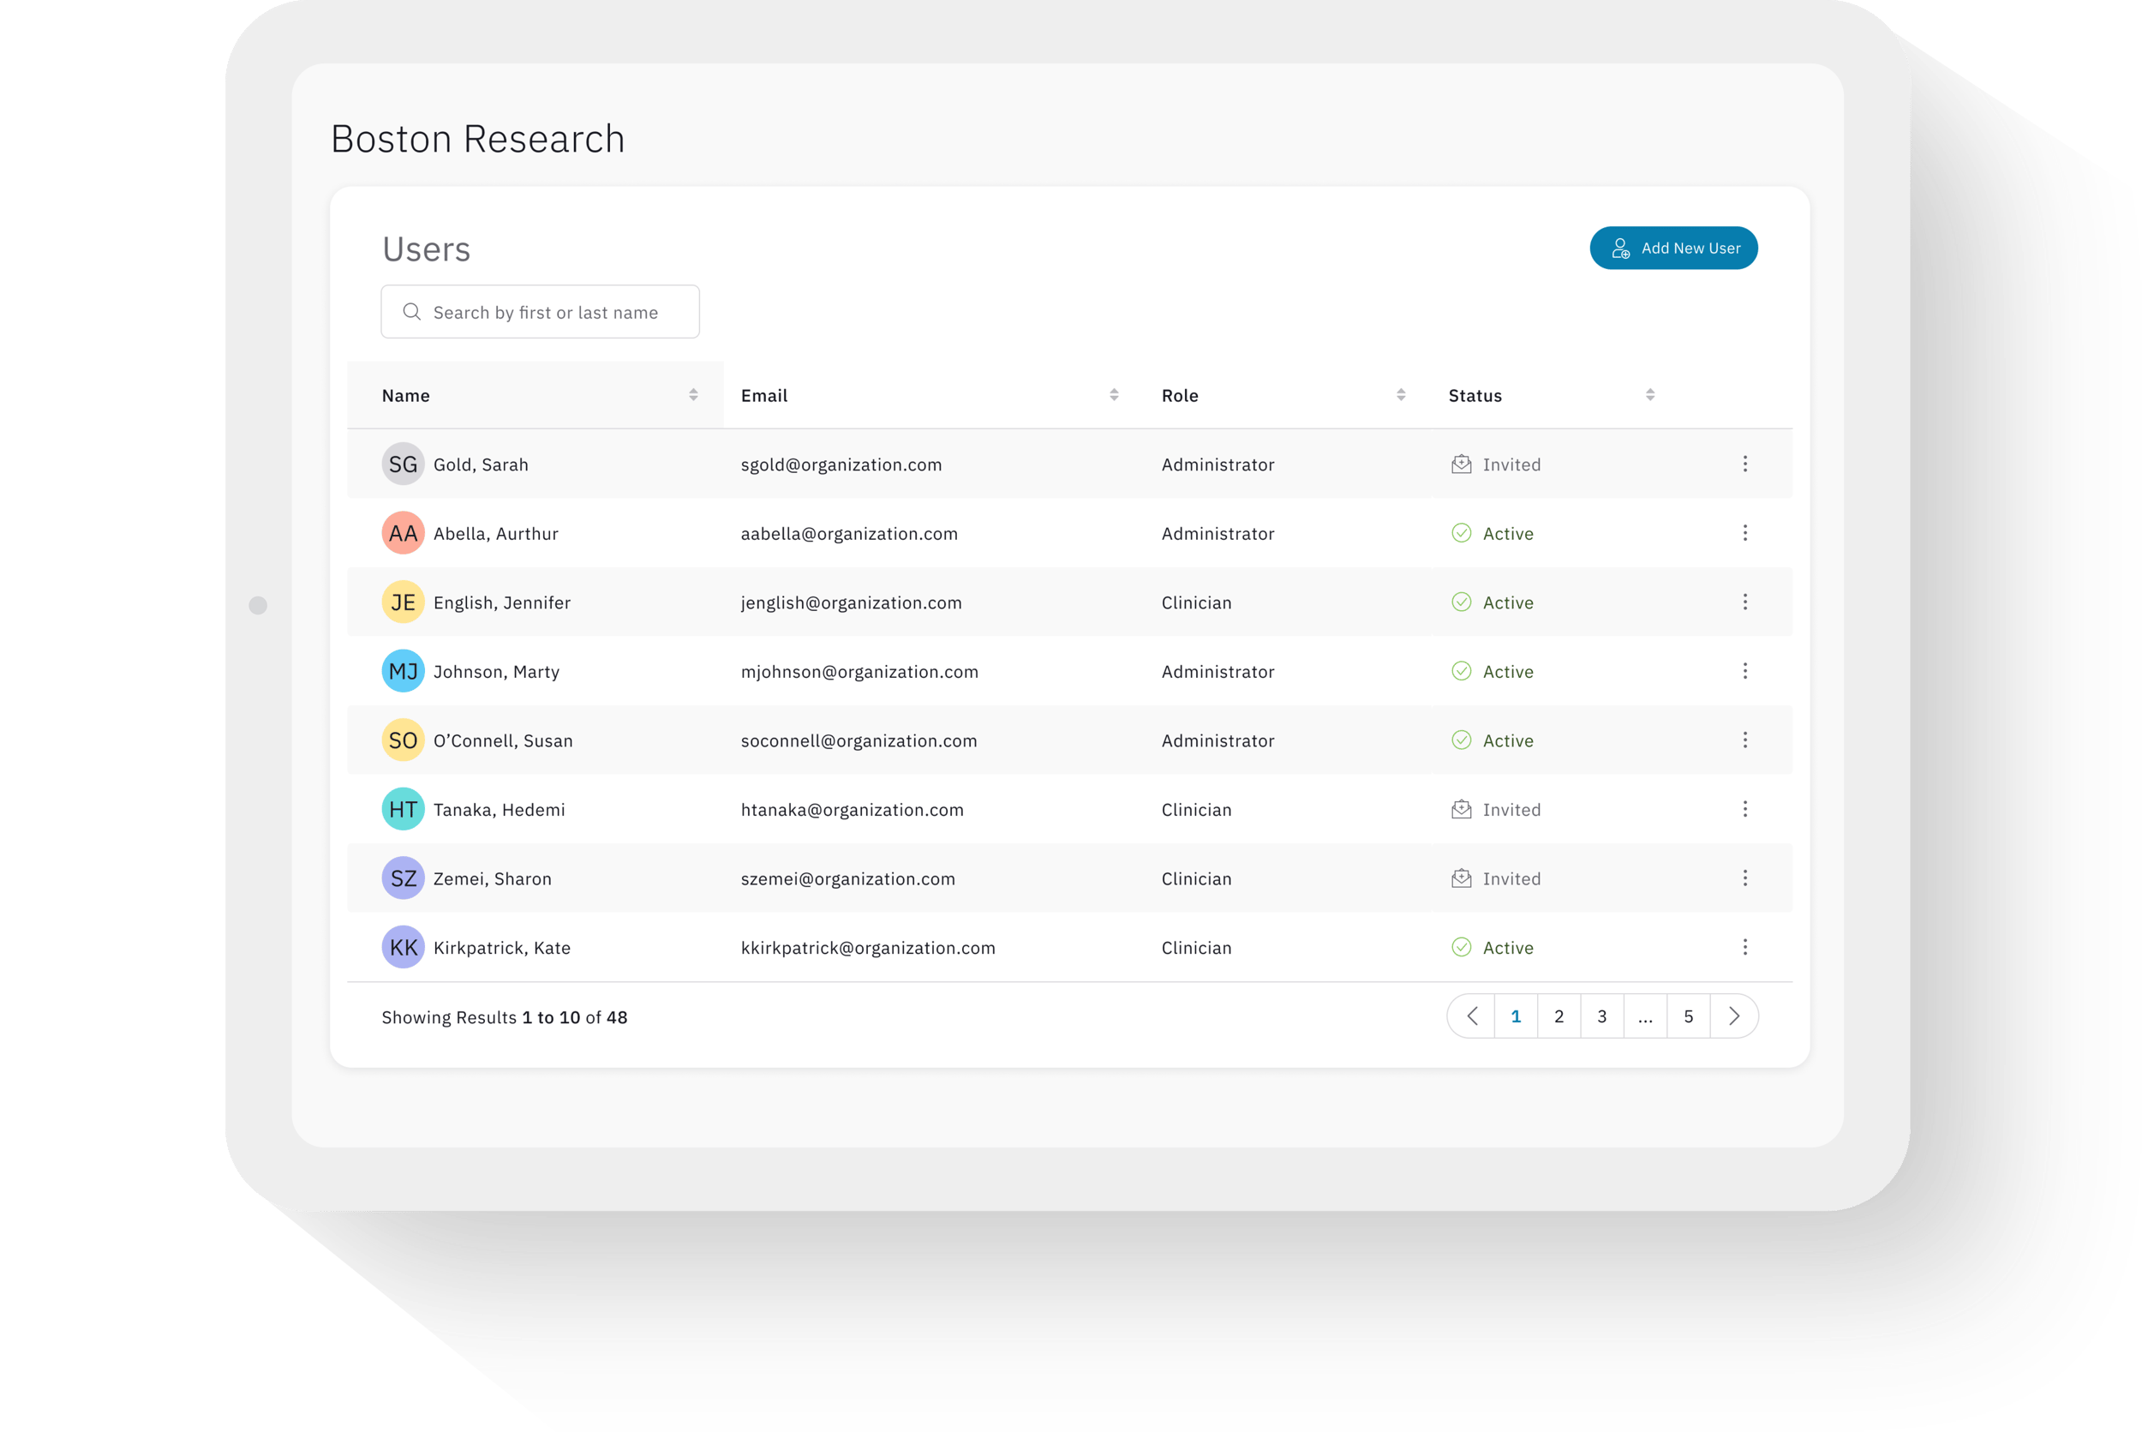Click the SG avatar for Sarah Gold
The height and width of the screenshot is (1432, 2142).
[403, 464]
